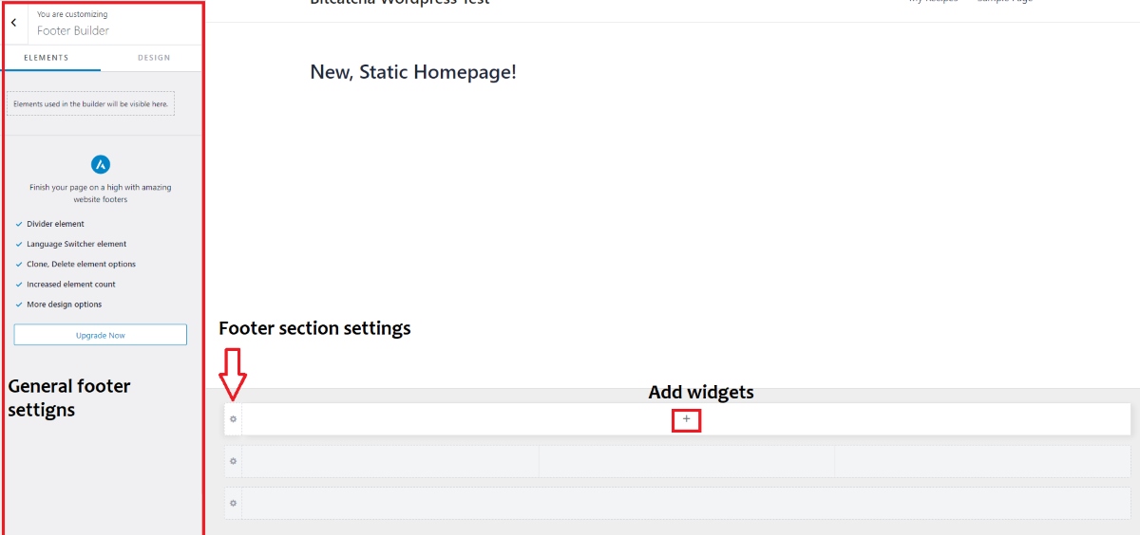
Task: Click the plus icon to add widgets
Action: pos(687,419)
